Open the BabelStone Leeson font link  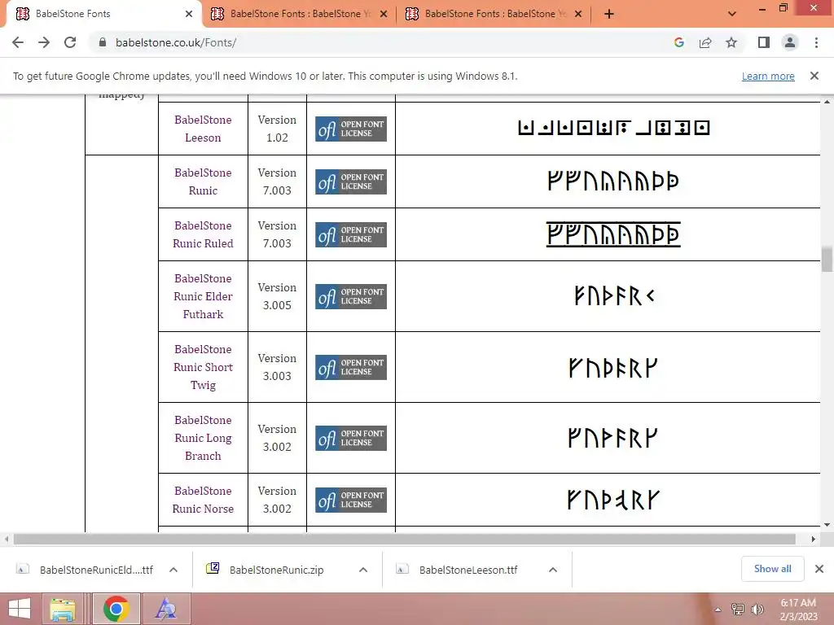[203, 129]
